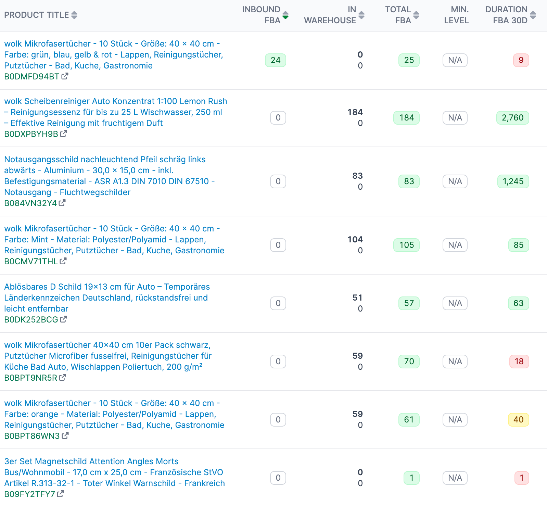Sort table by Product Title column
Image resolution: width=547 pixels, height=506 pixels.
click(x=74, y=15)
